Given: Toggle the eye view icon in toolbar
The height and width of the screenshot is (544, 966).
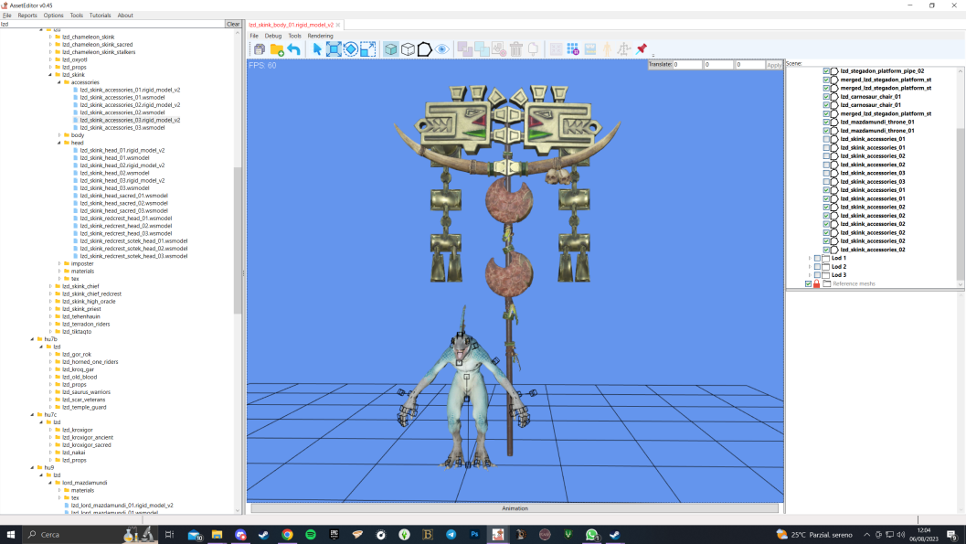Looking at the screenshot, I should (x=441, y=49).
